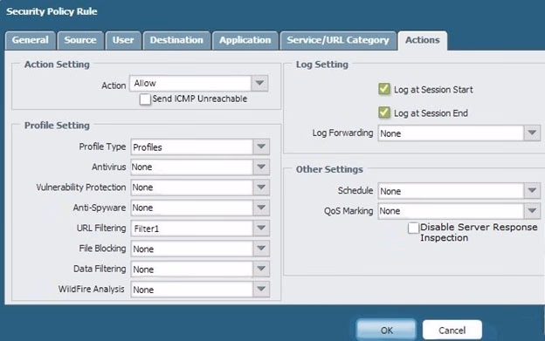
Task: Go to the Service/URL Category tab
Action: click(338, 40)
